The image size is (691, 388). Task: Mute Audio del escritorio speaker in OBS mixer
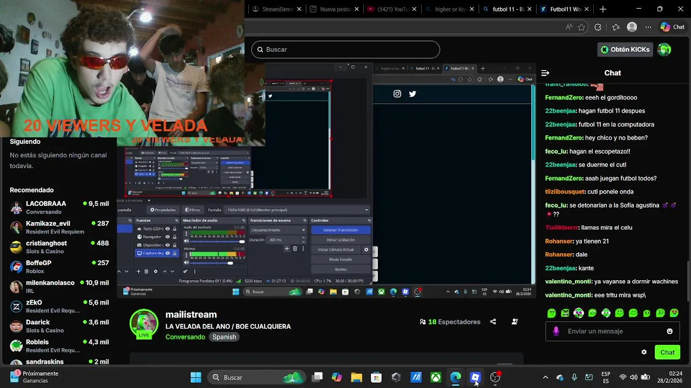click(186, 241)
